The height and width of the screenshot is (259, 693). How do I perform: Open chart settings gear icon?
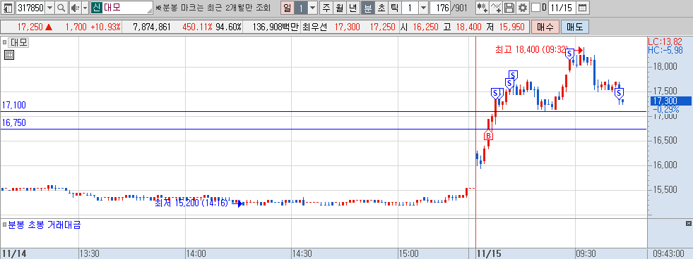(x=523, y=8)
